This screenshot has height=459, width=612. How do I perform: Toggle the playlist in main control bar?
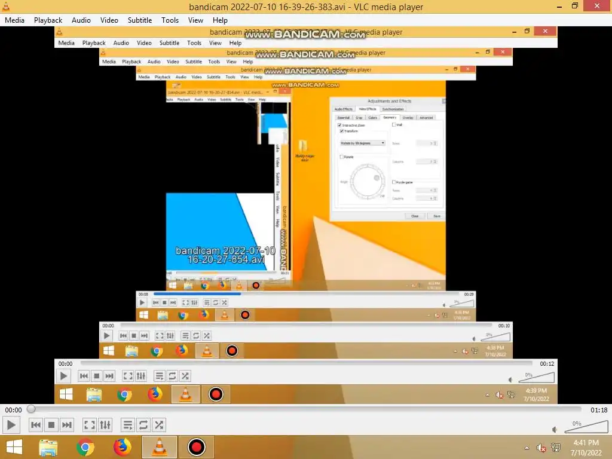tap(128, 425)
